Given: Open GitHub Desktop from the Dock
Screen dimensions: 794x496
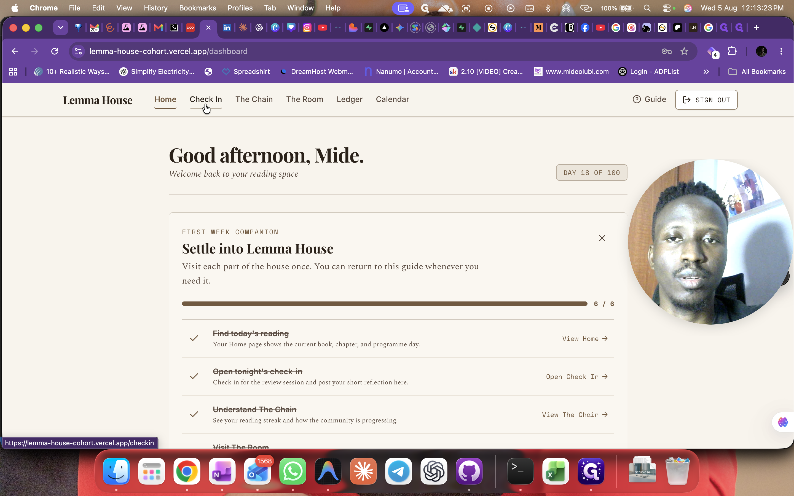Looking at the screenshot, I should (x=469, y=471).
